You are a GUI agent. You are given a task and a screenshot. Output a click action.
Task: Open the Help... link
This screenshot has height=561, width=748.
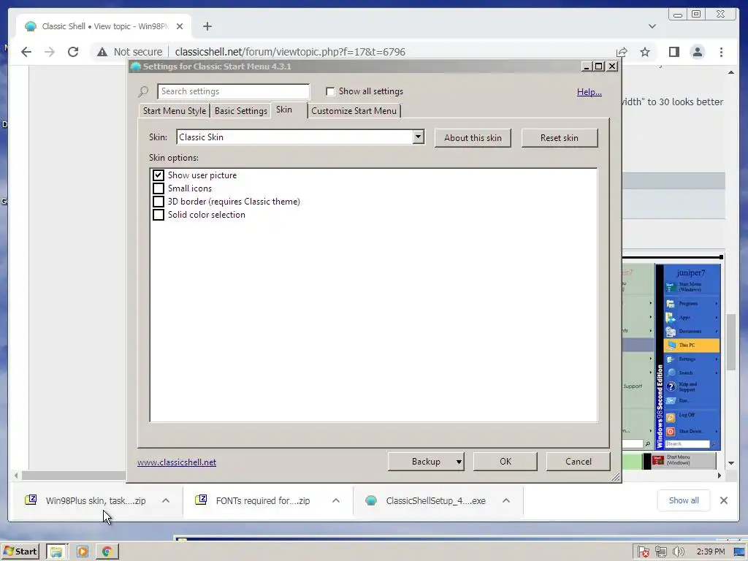point(589,91)
